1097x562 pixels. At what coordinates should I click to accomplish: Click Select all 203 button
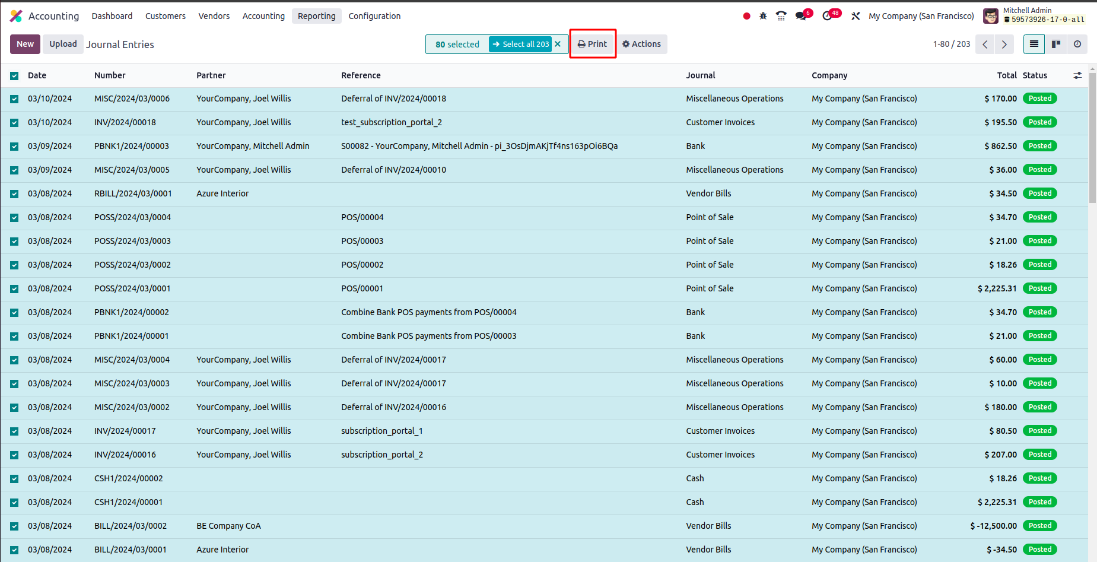(x=520, y=44)
